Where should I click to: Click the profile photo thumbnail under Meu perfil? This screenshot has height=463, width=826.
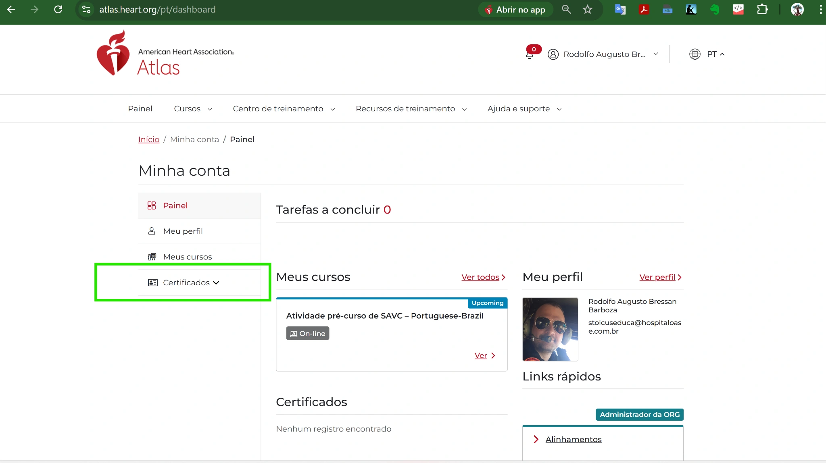[x=550, y=329]
